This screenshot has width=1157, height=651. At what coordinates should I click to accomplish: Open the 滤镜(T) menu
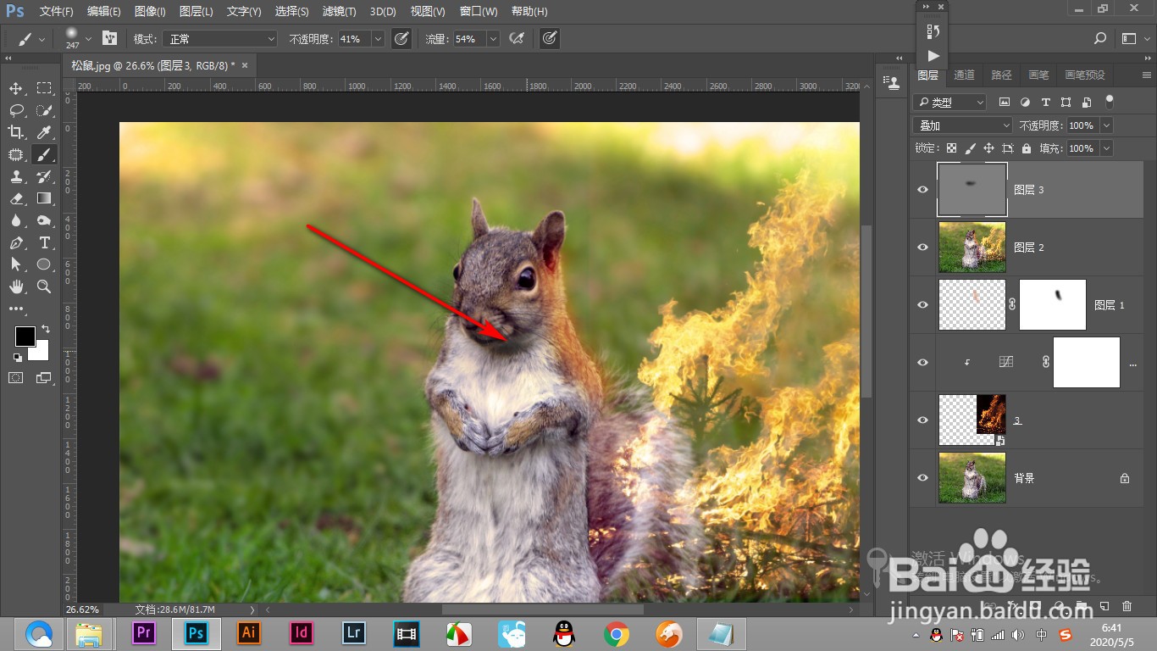pos(339,12)
